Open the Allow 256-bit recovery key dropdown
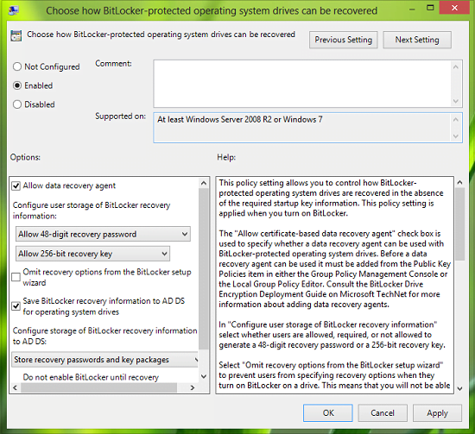The height and width of the screenshot is (434, 475). pyautogui.click(x=92, y=254)
